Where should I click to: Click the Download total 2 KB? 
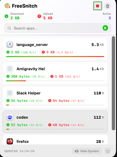tap(15, 18)
